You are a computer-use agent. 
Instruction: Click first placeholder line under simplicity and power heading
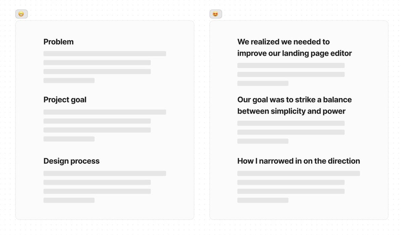pyautogui.click(x=291, y=123)
